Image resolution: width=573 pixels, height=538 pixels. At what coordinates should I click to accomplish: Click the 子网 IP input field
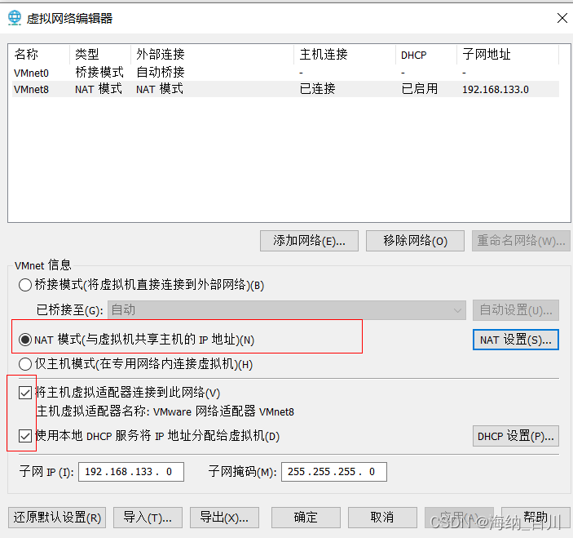131,472
